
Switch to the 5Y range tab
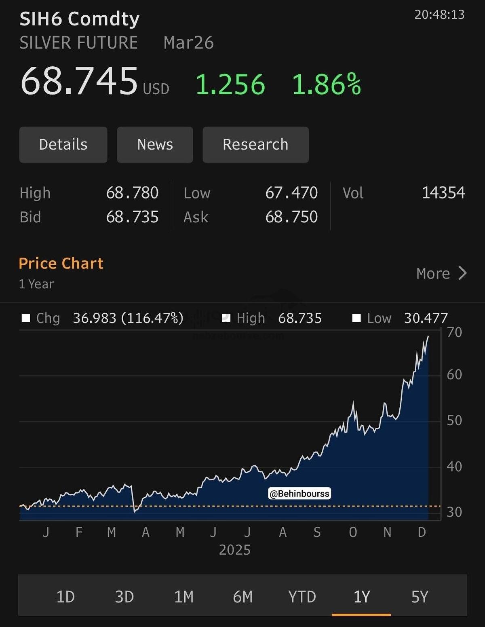(x=420, y=597)
